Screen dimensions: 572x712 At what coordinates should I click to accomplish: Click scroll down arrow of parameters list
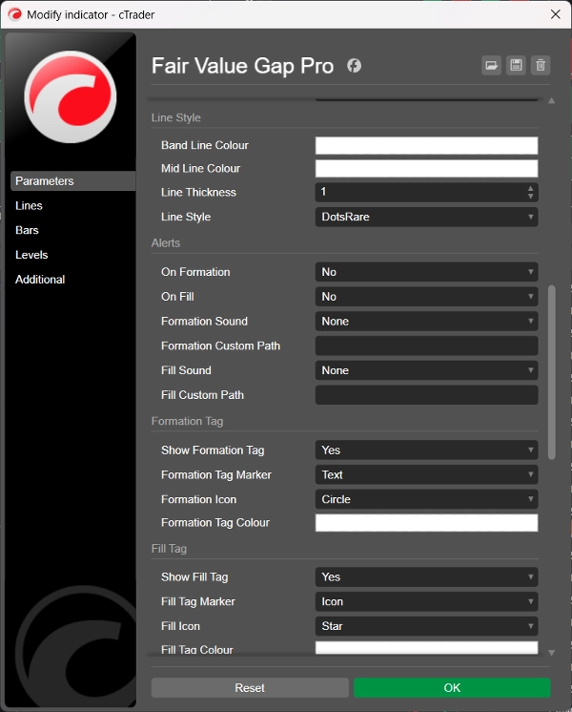pyautogui.click(x=551, y=652)
